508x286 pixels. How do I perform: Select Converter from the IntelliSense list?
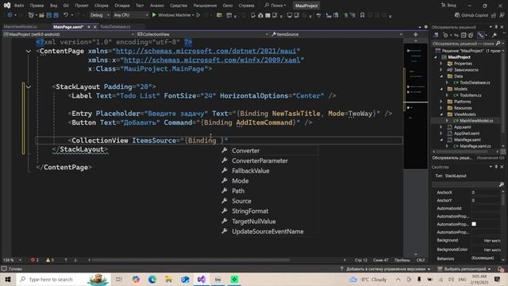tap(245, 150)
